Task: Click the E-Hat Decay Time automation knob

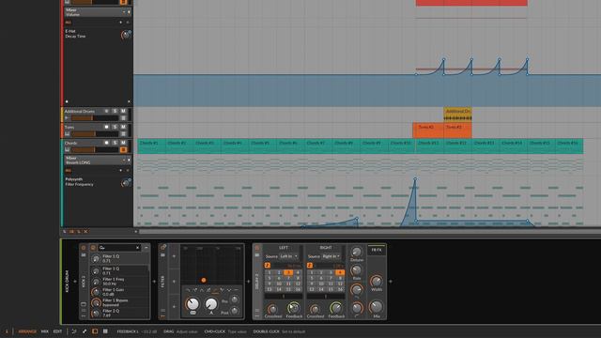Action: (125, 36)
